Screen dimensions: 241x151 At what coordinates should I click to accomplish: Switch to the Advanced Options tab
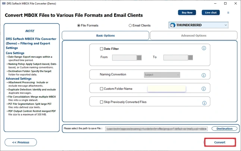tap(194, 36)
